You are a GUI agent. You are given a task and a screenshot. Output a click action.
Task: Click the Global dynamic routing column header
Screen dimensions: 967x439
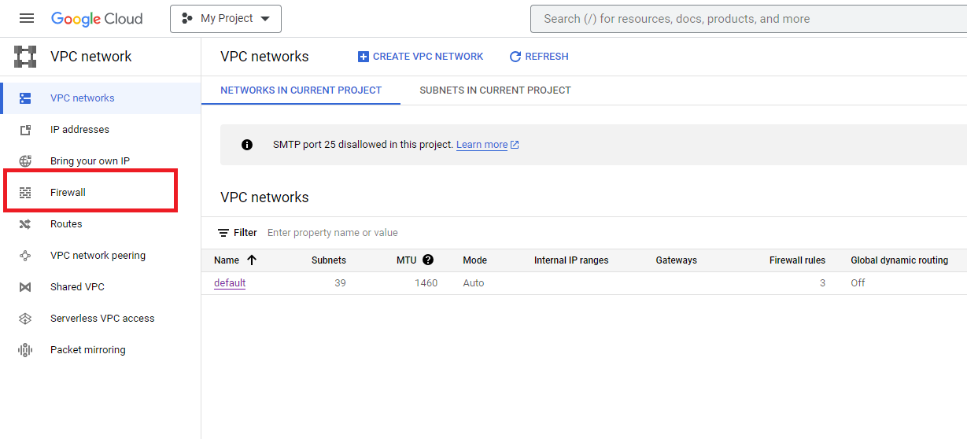coord(899,260)
